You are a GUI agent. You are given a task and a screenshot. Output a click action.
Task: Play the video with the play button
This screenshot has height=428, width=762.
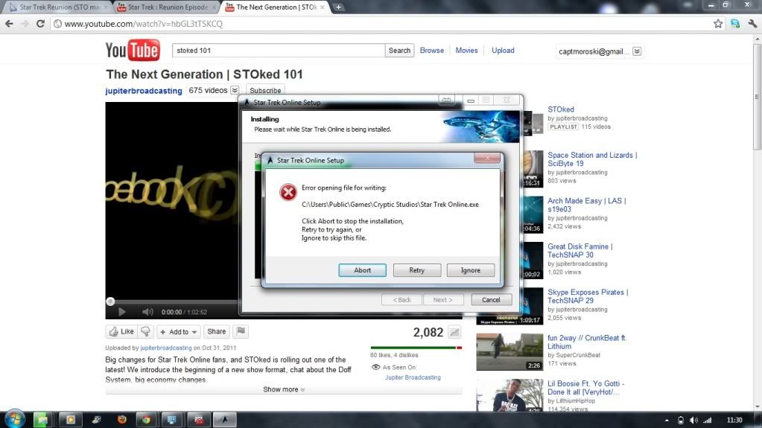click(122, 312)
